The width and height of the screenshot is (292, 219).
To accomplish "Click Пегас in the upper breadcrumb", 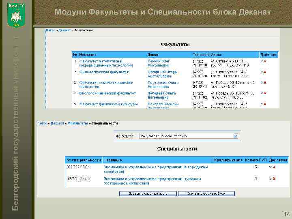I will pos(50,30).
